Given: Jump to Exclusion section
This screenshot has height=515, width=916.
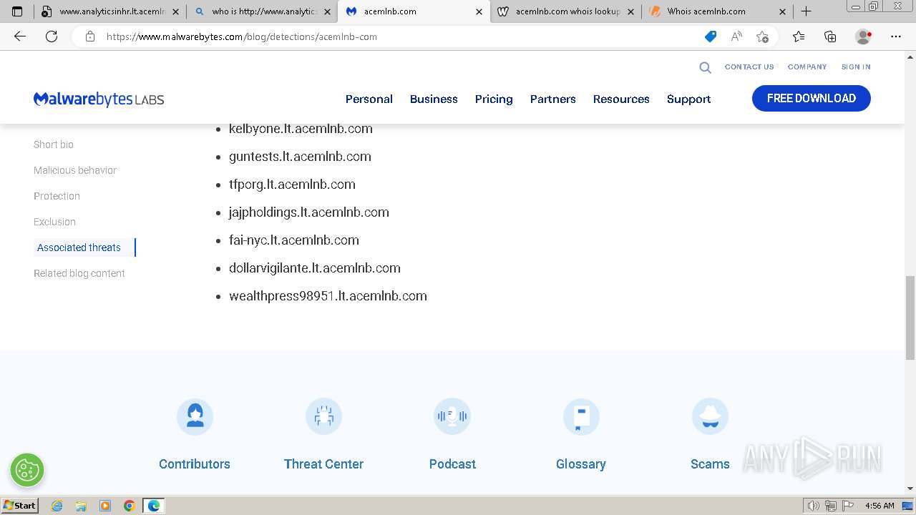Looking at the screenshot, I should [54, 222].
